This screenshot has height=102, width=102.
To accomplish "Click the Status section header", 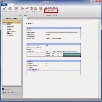I will [x=54, y=61].
